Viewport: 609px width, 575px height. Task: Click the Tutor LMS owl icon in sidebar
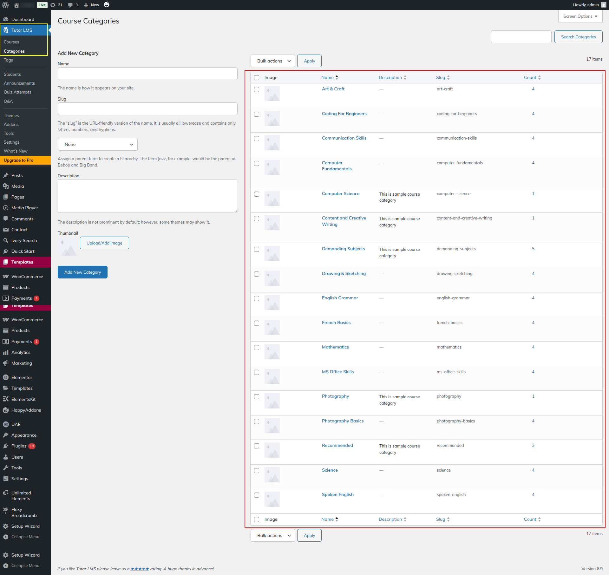(6, 30)
